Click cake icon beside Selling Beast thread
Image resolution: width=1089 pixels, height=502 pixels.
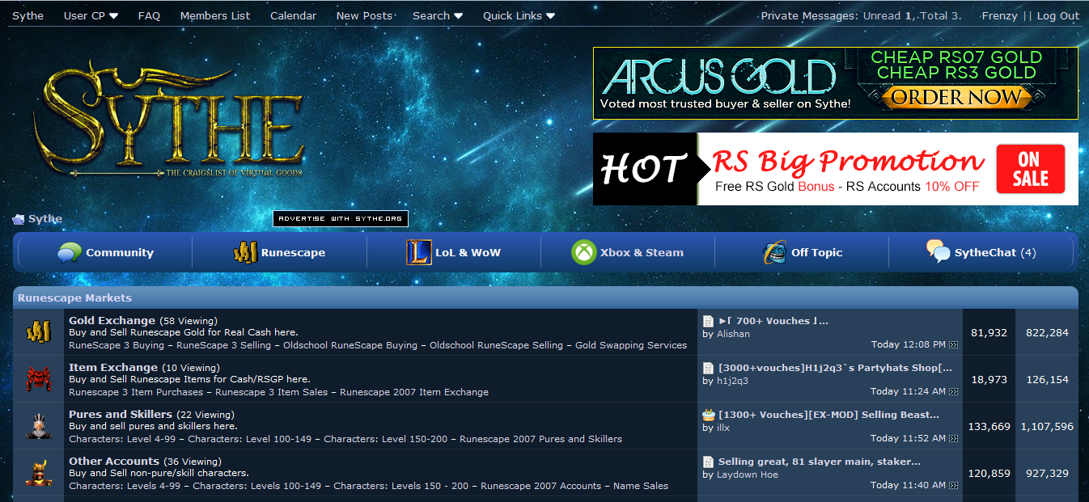point(708,415)
